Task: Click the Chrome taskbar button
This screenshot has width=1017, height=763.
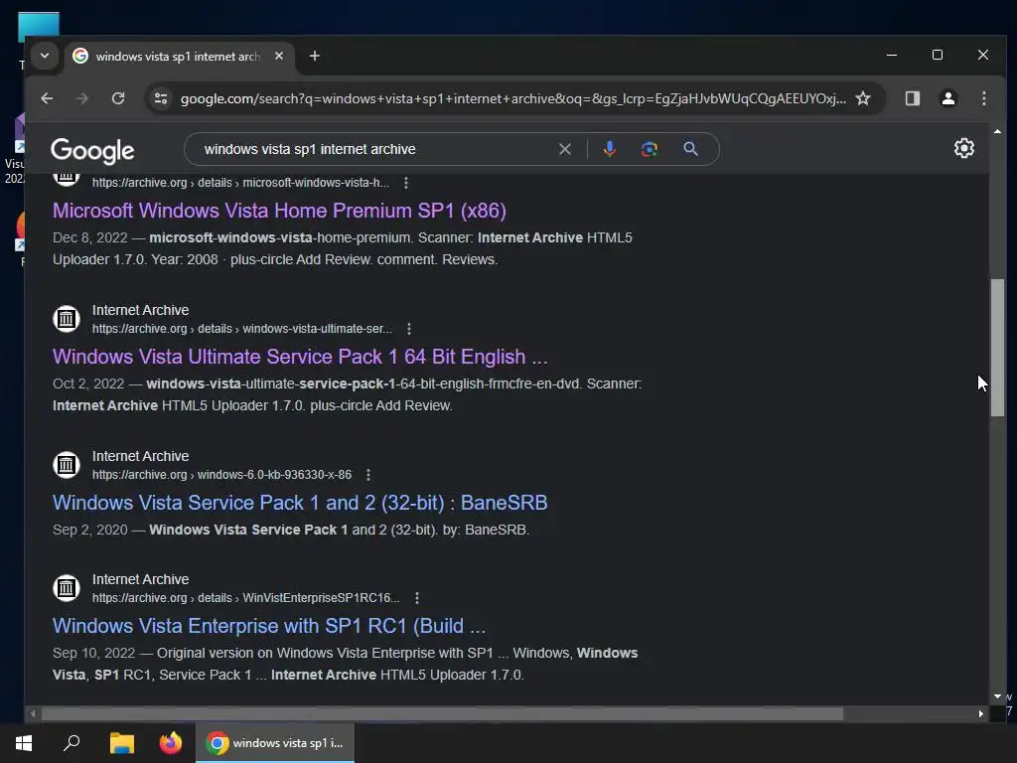Action: [275, 743]
